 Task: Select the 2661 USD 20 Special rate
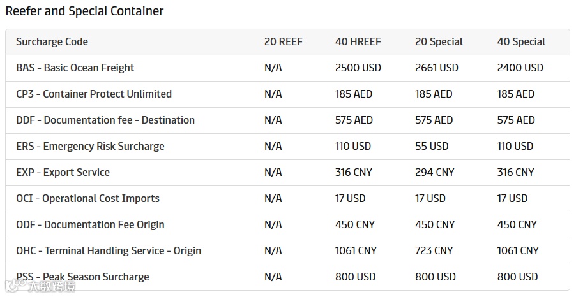pos(437,68)
